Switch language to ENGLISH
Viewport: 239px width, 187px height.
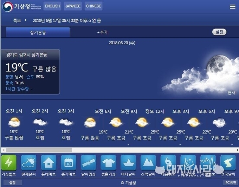pyautogui.click(x=52, y=6)
